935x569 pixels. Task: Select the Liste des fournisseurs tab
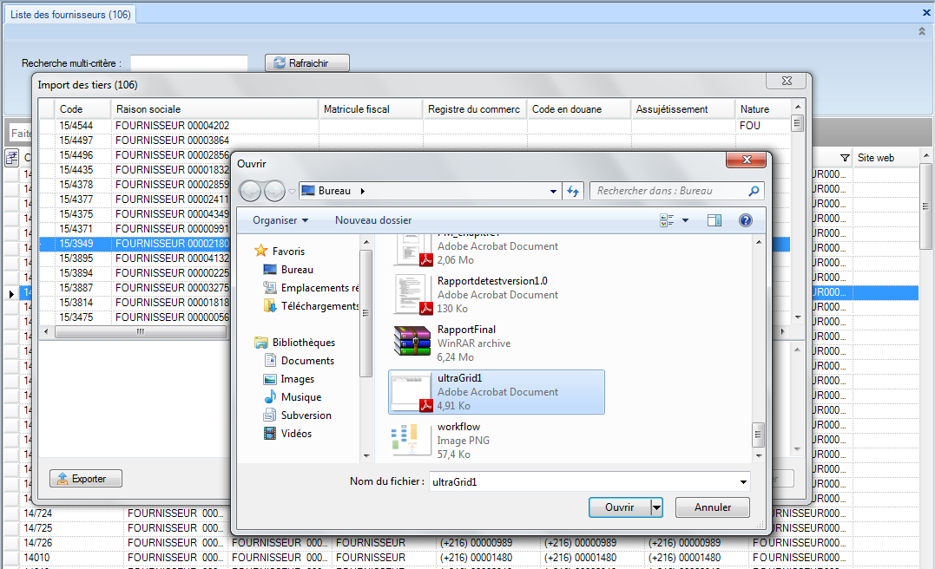tap(70, 15)
